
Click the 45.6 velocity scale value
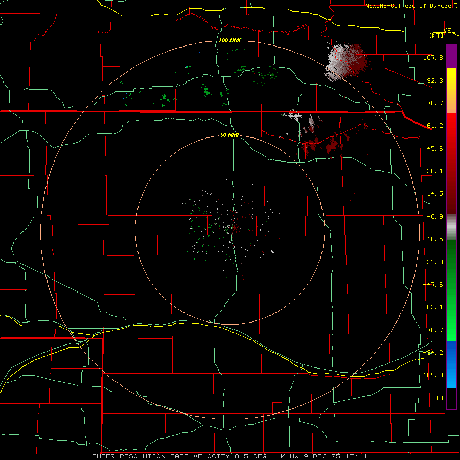coord(435,148)
